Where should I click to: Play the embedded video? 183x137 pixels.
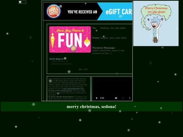[97, 98]
